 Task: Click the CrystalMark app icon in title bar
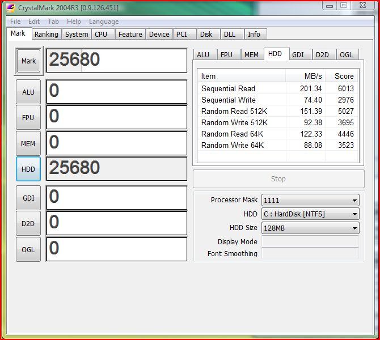(x=11, y=8)
